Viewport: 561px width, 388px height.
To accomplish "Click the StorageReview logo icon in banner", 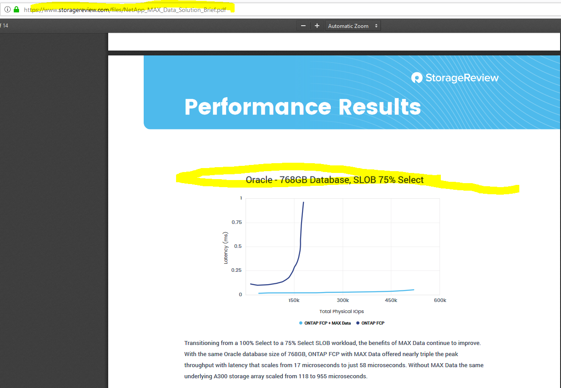I will (x=417, y=78).
